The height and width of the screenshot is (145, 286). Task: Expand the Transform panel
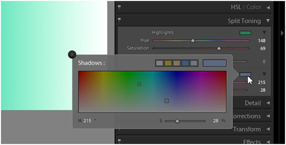point(268,129)
